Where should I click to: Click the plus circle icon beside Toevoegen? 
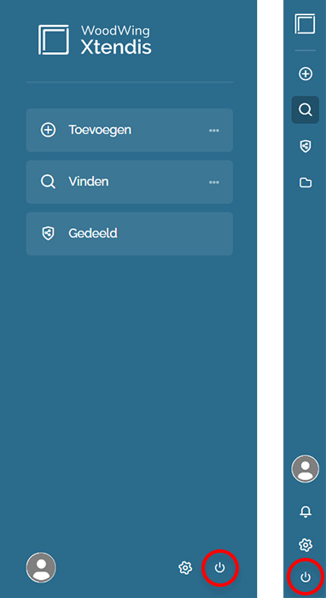pyautogui.click(x=48, y=130)
